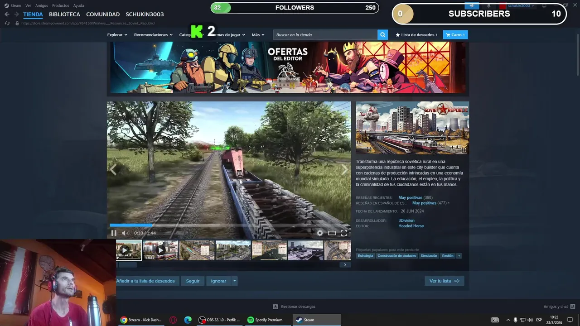Screen dimensions: 580x326
Task: Select the Gameplay Trailer thumbnail
Action: pyautogui.click(x=161, y=250)
